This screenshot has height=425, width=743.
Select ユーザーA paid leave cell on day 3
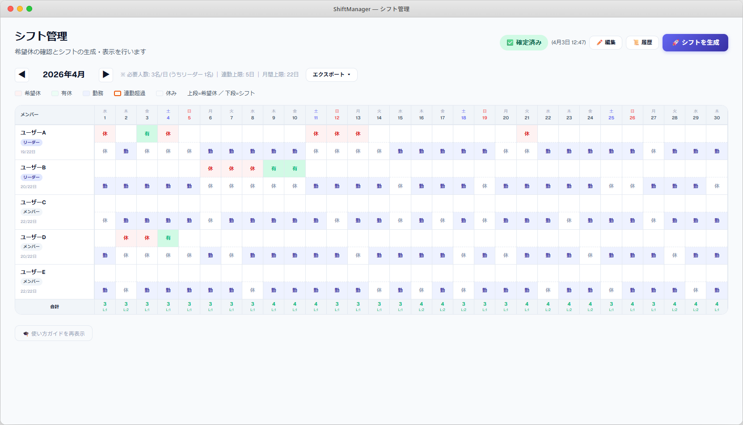click(147, 134)
